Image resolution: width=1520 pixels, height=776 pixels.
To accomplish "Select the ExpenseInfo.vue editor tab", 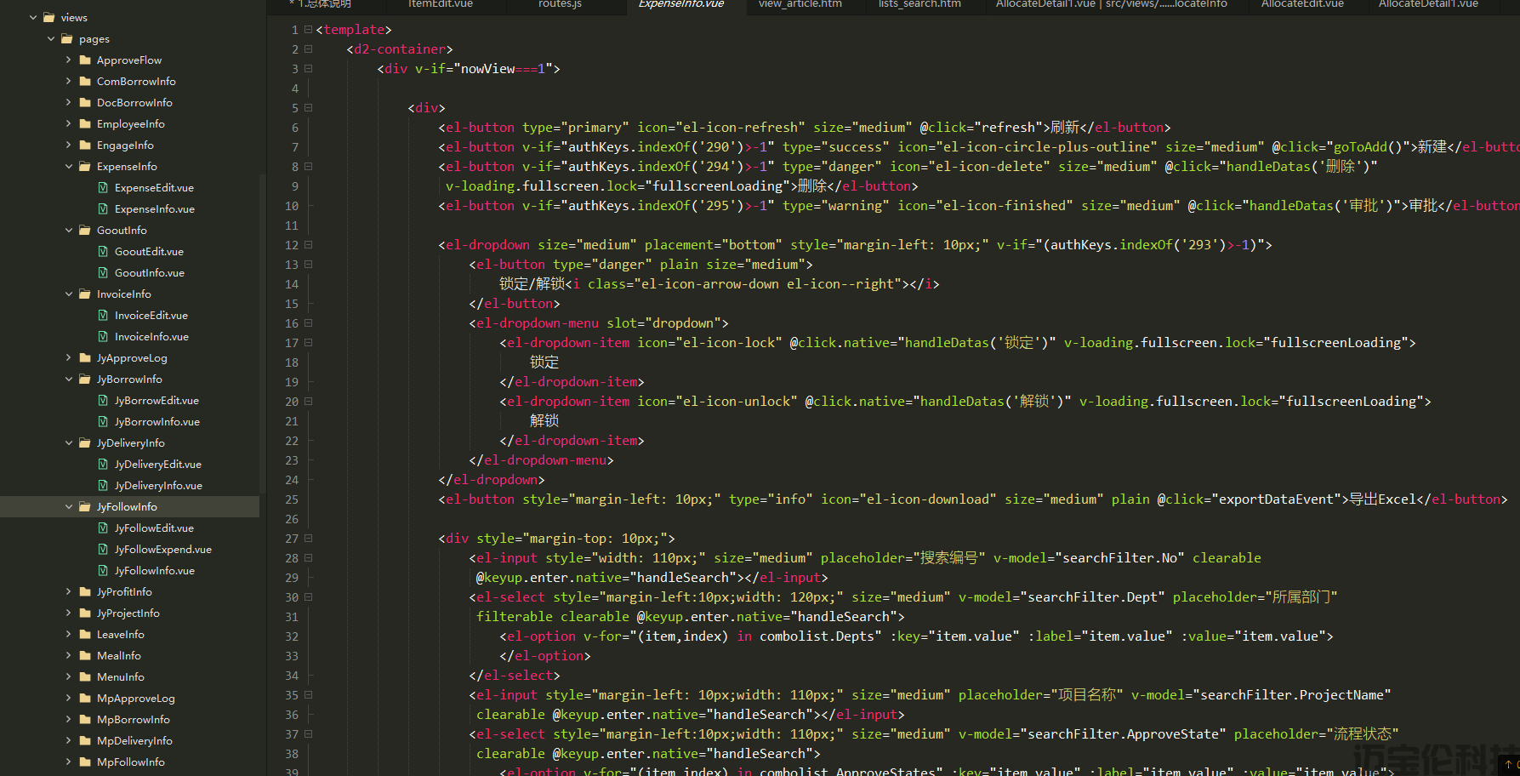I will (681, 4).
